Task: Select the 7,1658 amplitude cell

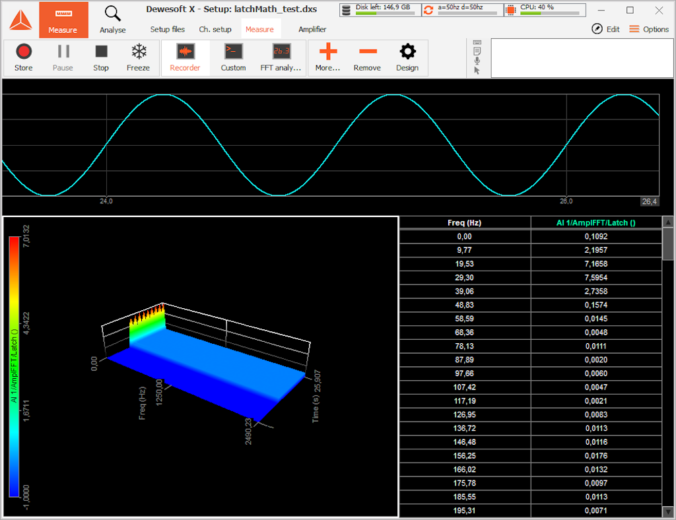Action: [596, 264]
